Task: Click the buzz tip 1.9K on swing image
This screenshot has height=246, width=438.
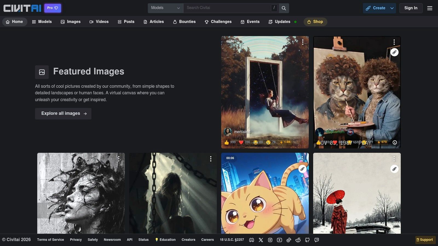Action: (x=285, y=142)
